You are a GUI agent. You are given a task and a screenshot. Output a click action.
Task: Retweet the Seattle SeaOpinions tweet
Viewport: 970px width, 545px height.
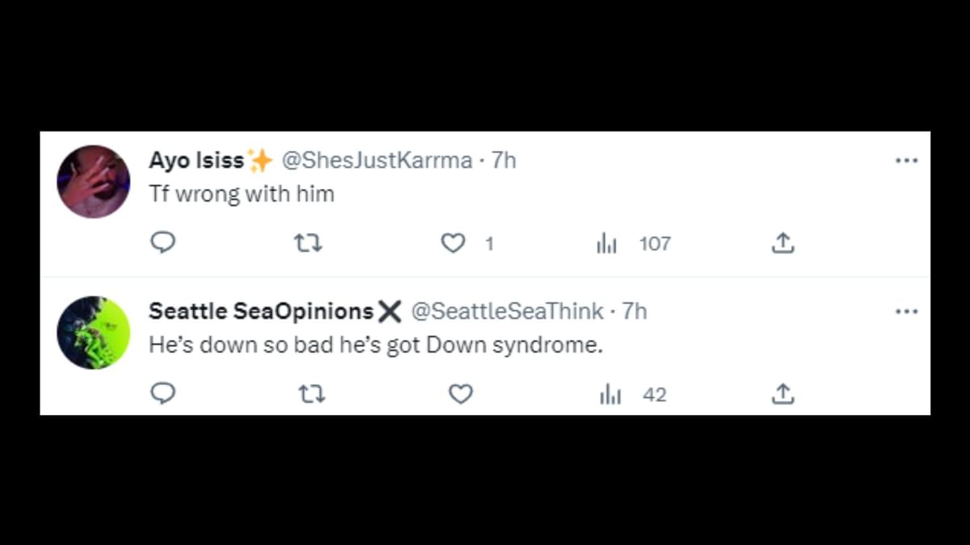click(311, 394)
